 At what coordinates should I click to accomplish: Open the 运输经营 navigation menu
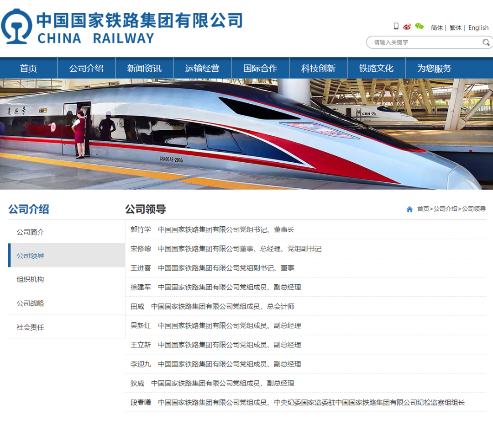203,68
